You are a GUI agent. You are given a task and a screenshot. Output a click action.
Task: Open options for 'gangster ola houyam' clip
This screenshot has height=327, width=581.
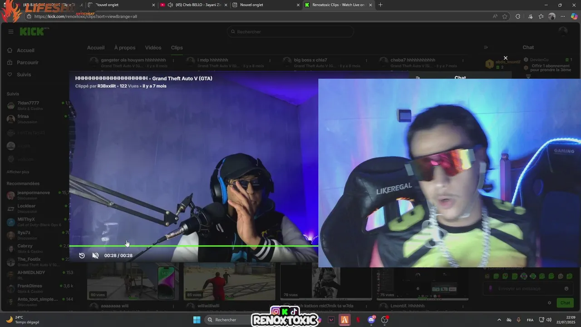(x=173, y=60)
